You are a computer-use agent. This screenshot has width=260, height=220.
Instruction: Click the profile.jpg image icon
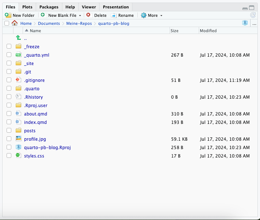coord(19,139)
